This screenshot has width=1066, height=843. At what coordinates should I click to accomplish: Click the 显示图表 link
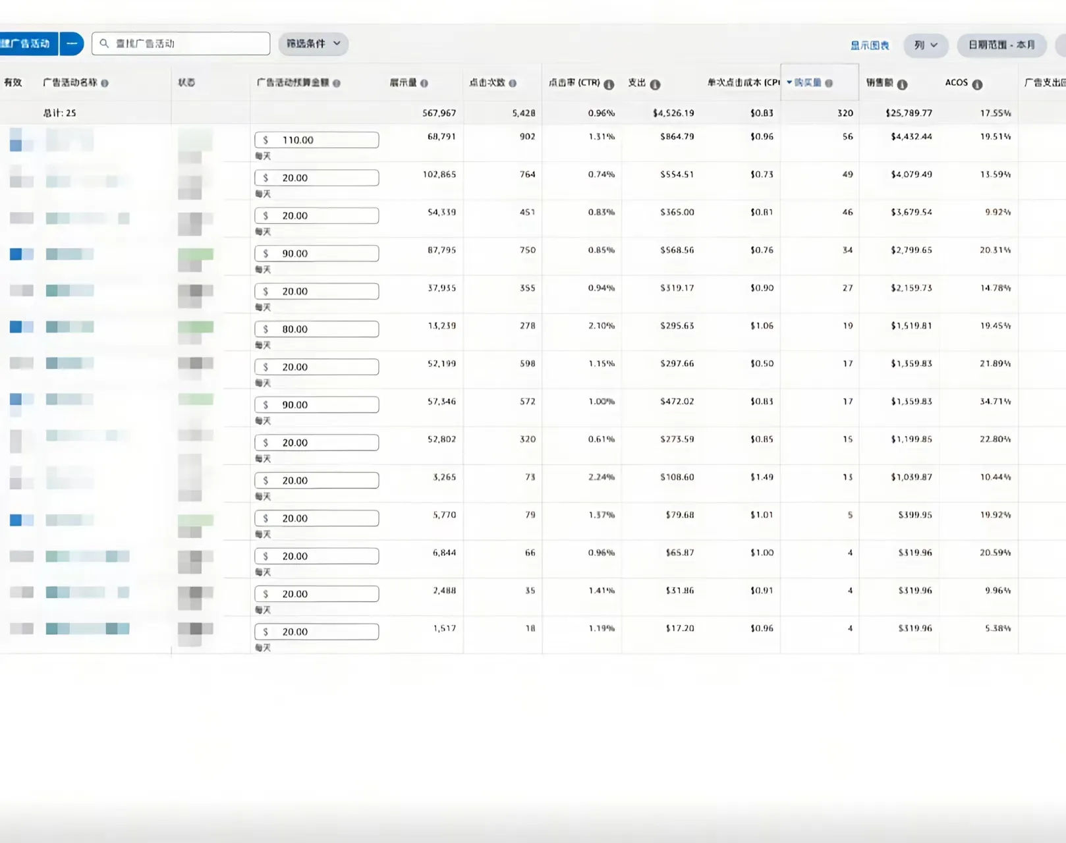tap(869, 45)
